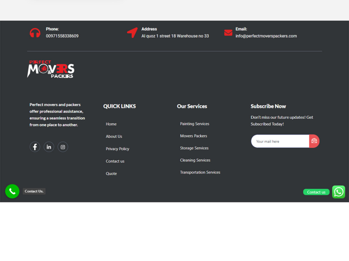349x261 pixels.
Task: Click the green phone call floating button
Action: pos(12,191)
